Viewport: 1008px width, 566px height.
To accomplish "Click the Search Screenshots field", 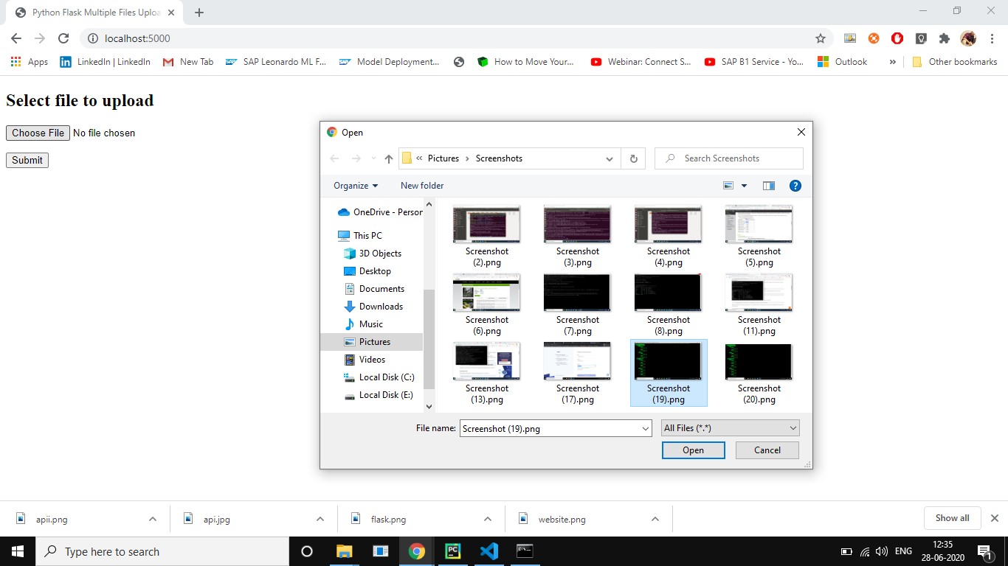I will coord(729,158).
